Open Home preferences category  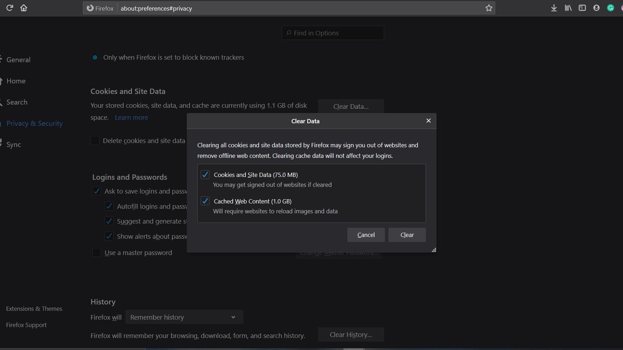click(x=16, y=81)
